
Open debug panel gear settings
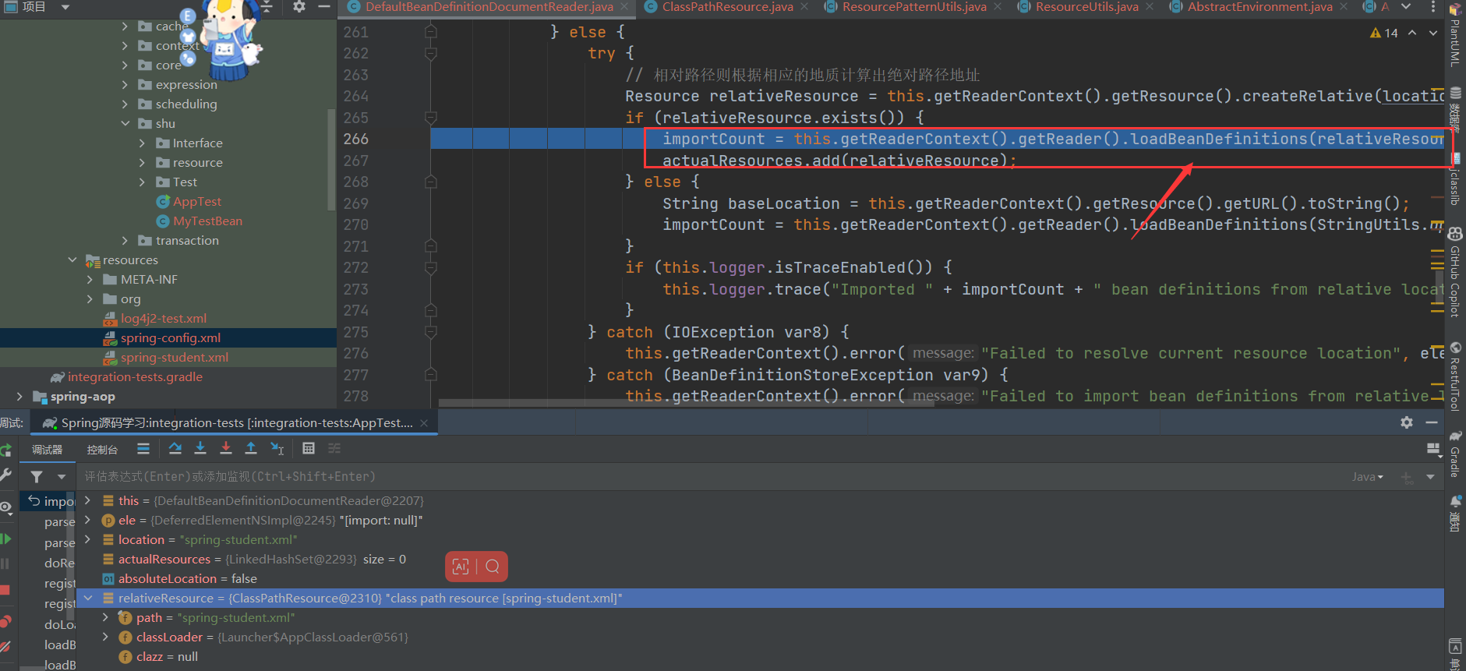tap(1407, 422)
